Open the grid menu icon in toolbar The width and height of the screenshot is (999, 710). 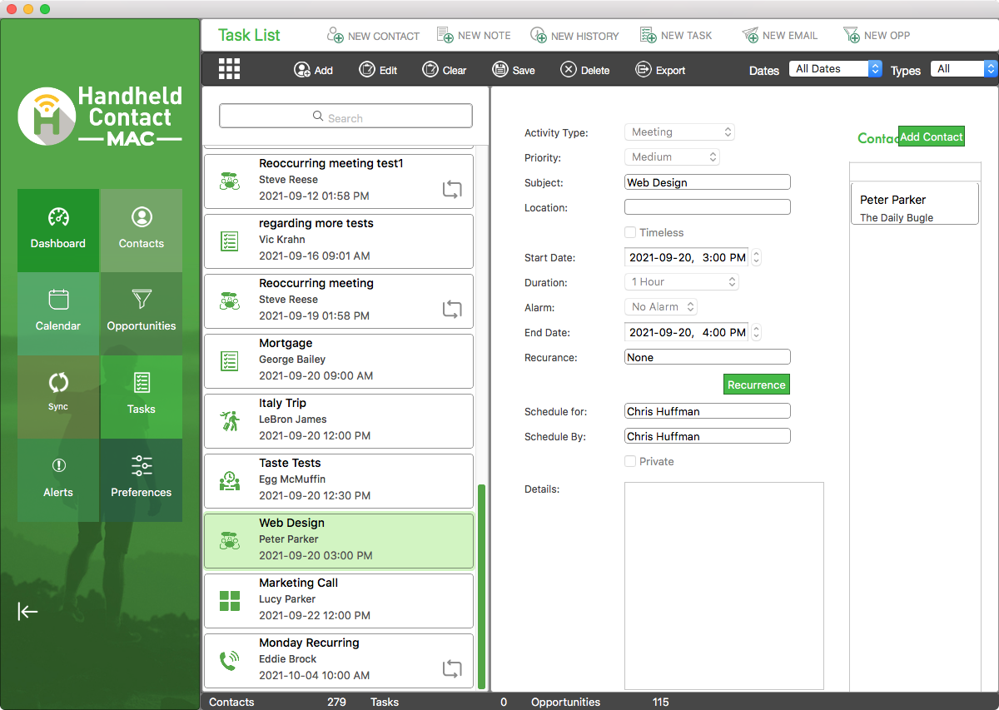click(x=229, y=69)
